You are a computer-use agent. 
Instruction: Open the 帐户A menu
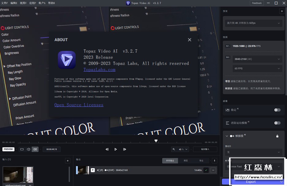coord(42,3)
